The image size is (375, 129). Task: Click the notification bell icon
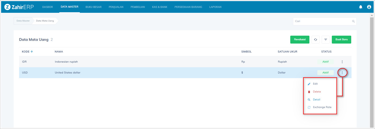361,7
